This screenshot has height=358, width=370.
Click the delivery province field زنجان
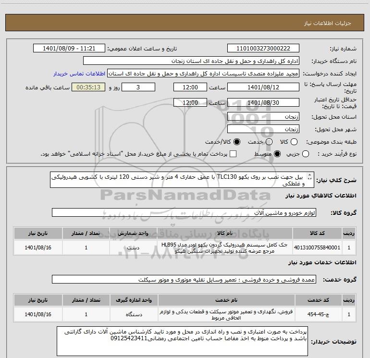(x=263, y=117)
